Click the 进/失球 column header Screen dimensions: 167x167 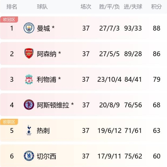click(x=133, y=7)
